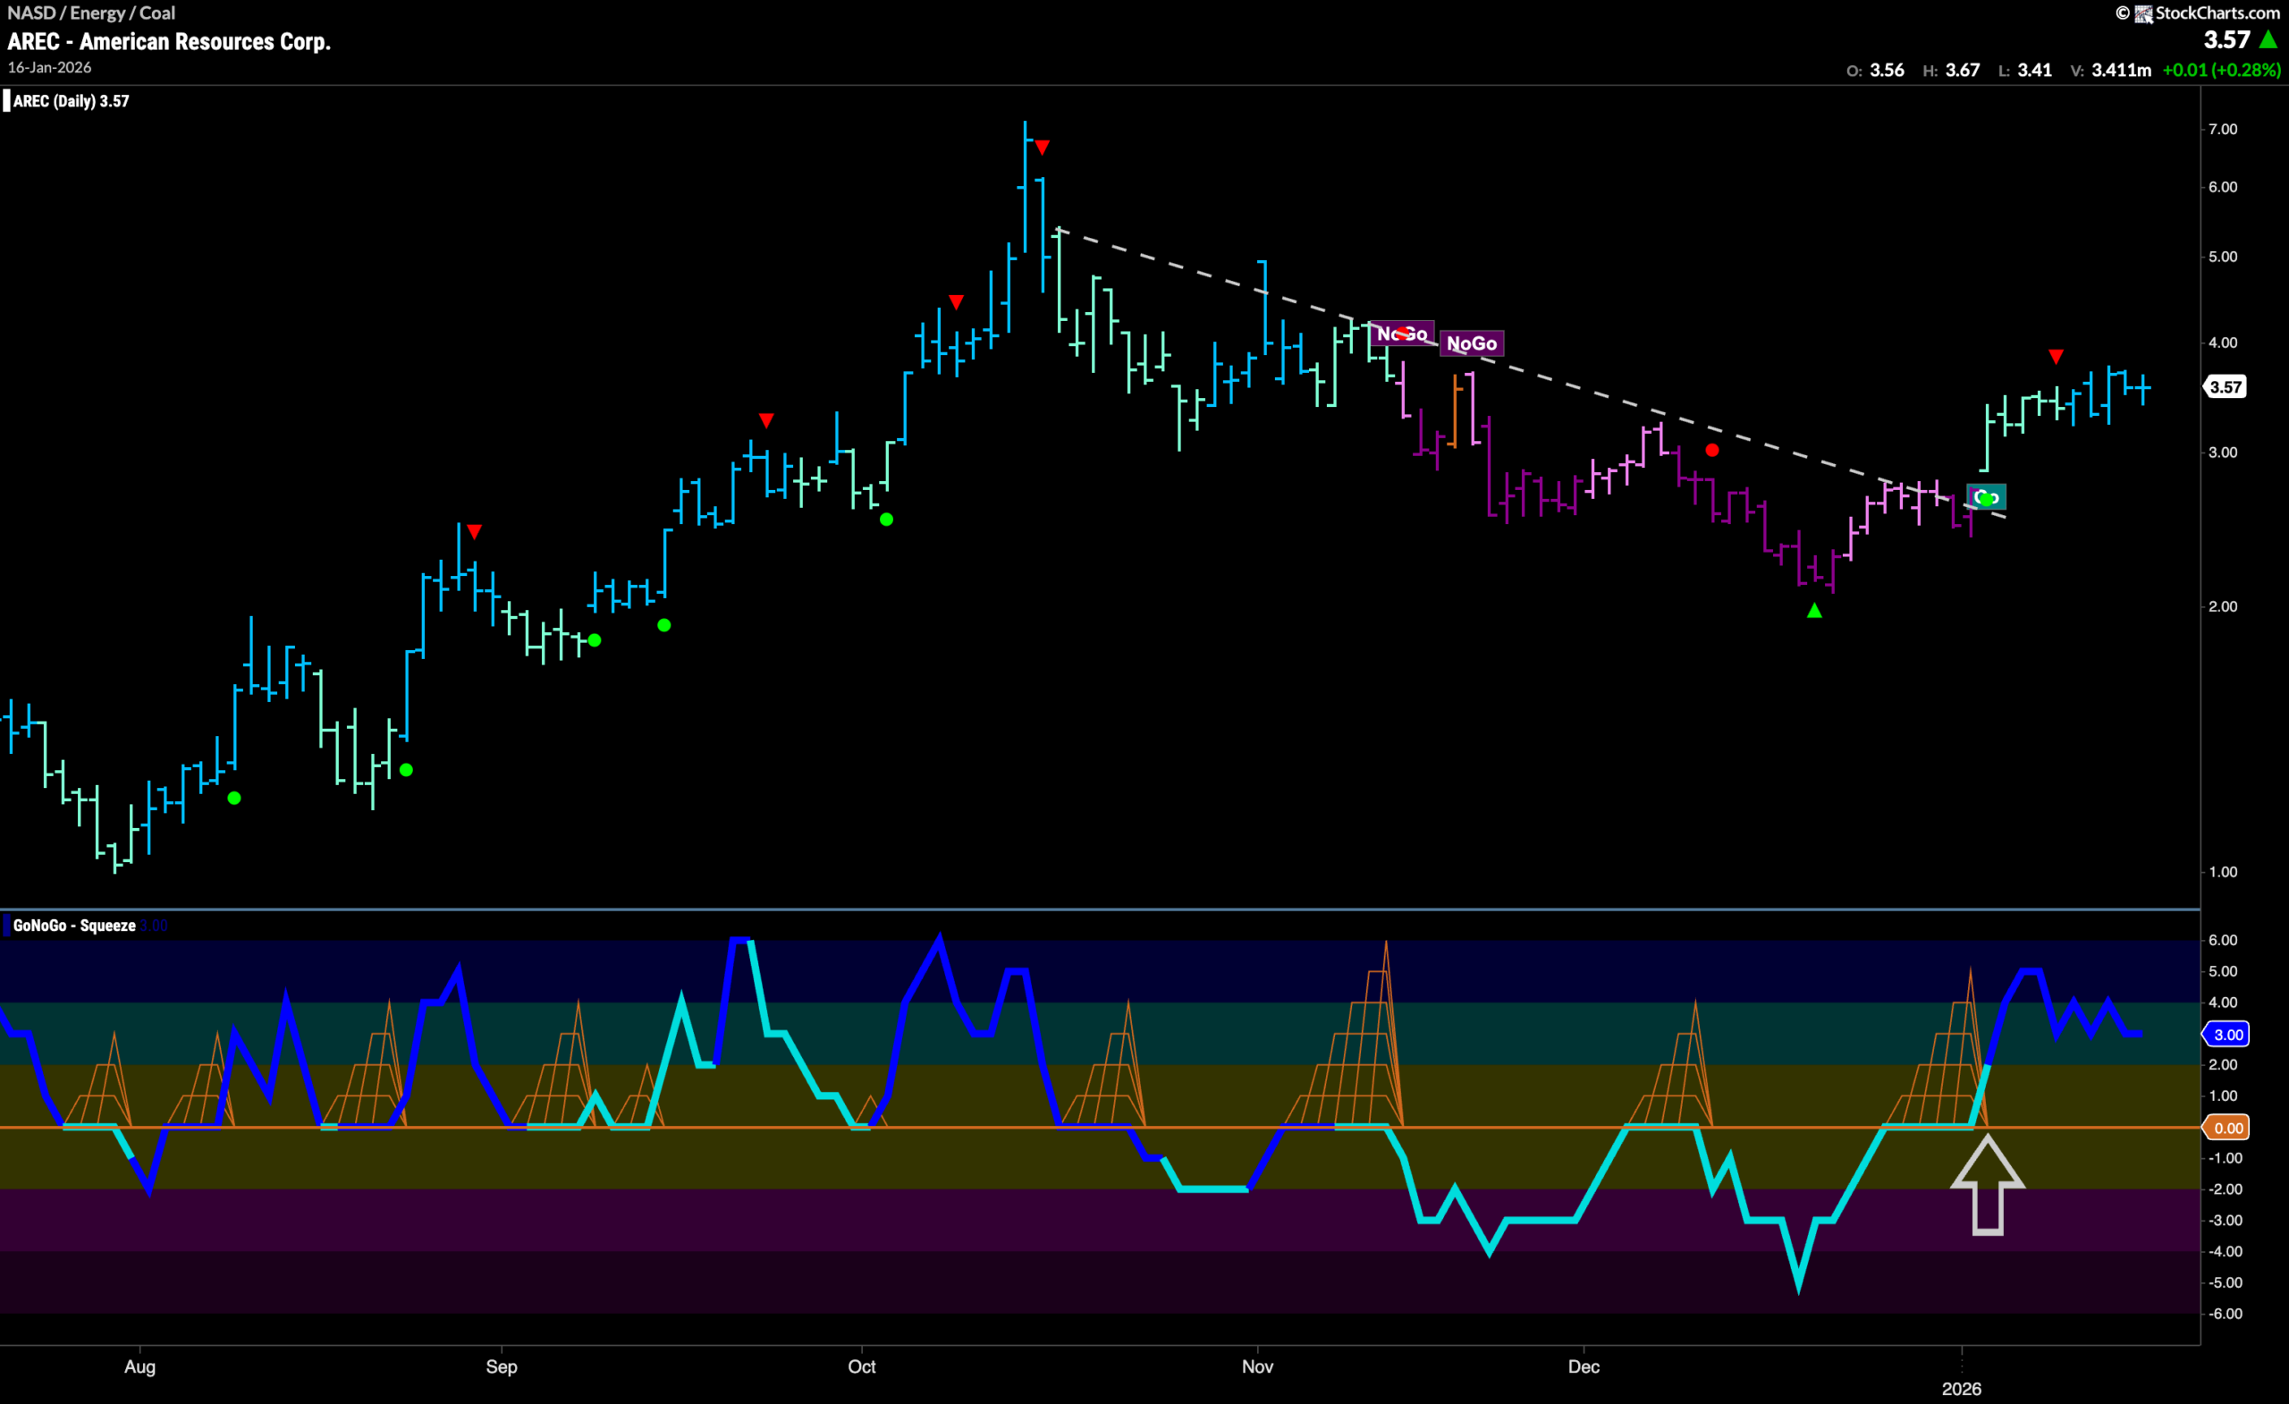Screen dimensions: 2289x1404
Task: Click the 16-Jan-2026 date text
Action: (x=49, y=68)
